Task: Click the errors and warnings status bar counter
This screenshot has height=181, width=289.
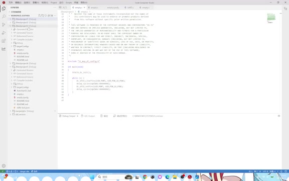Action: (12, 171)
